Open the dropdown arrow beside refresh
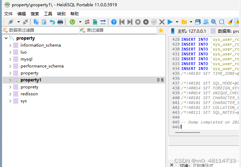The height and width of the screenshot is (167, 241). pos(80,22)
